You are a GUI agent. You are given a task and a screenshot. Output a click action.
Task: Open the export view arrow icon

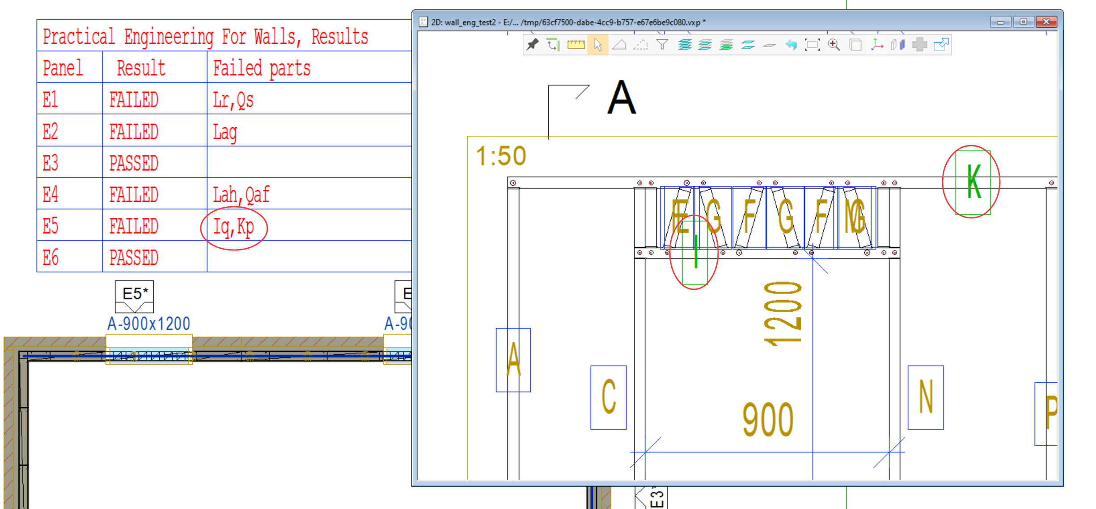tap(941, 45)
